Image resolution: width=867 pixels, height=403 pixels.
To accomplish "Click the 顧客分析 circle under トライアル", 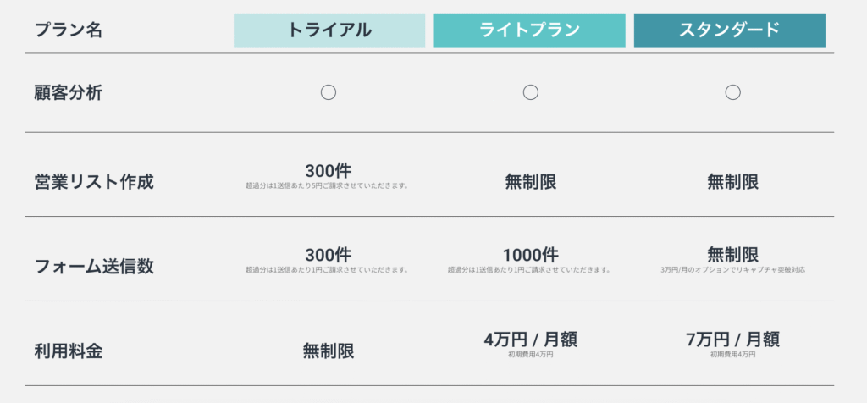I will click(x=329, y=92).
